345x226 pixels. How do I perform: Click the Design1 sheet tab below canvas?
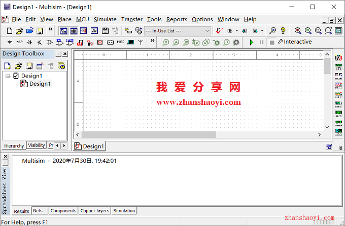click(89, 146)
